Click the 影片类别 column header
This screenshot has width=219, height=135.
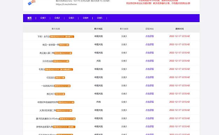[124, 29]
